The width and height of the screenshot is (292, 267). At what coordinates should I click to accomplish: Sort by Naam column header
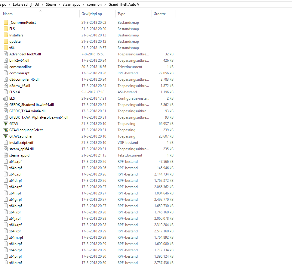click(8, 14)
